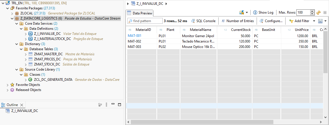Click the Number of Entries button

238,21
